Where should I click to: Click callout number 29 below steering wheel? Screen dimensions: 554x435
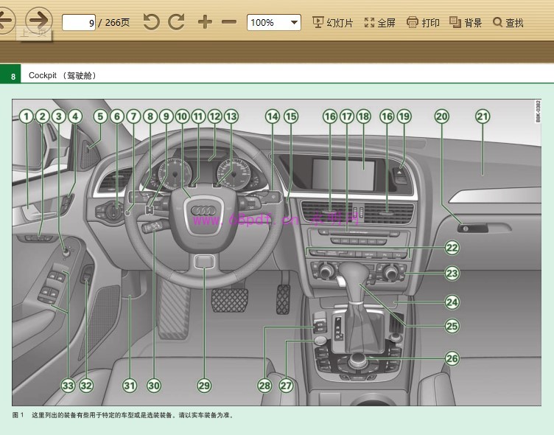(204, 385)
